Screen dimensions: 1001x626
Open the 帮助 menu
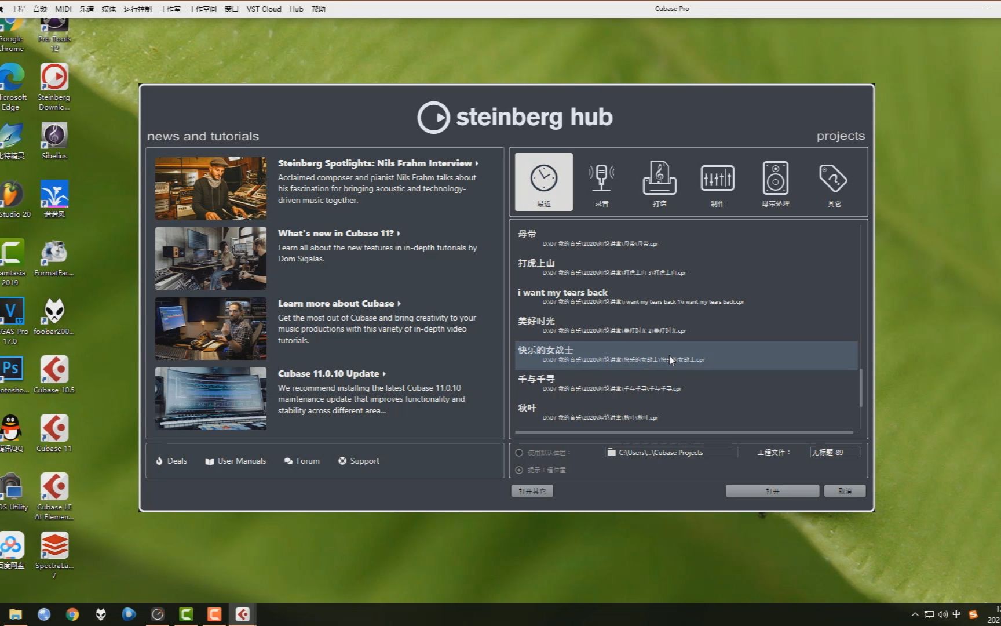[319, 9]
